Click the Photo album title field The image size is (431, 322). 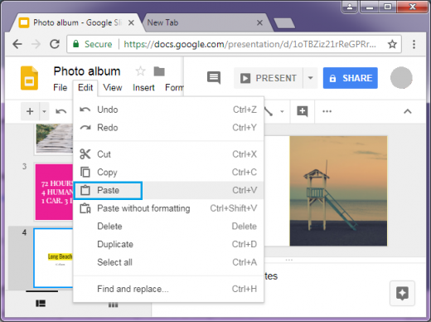click(x=87, y=71)
